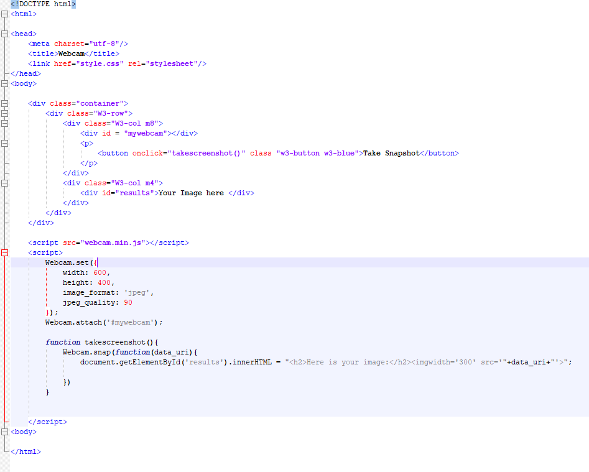Collapse the container div fold marker
Viewport: 589px width, 472px height.
coord(4,103)
